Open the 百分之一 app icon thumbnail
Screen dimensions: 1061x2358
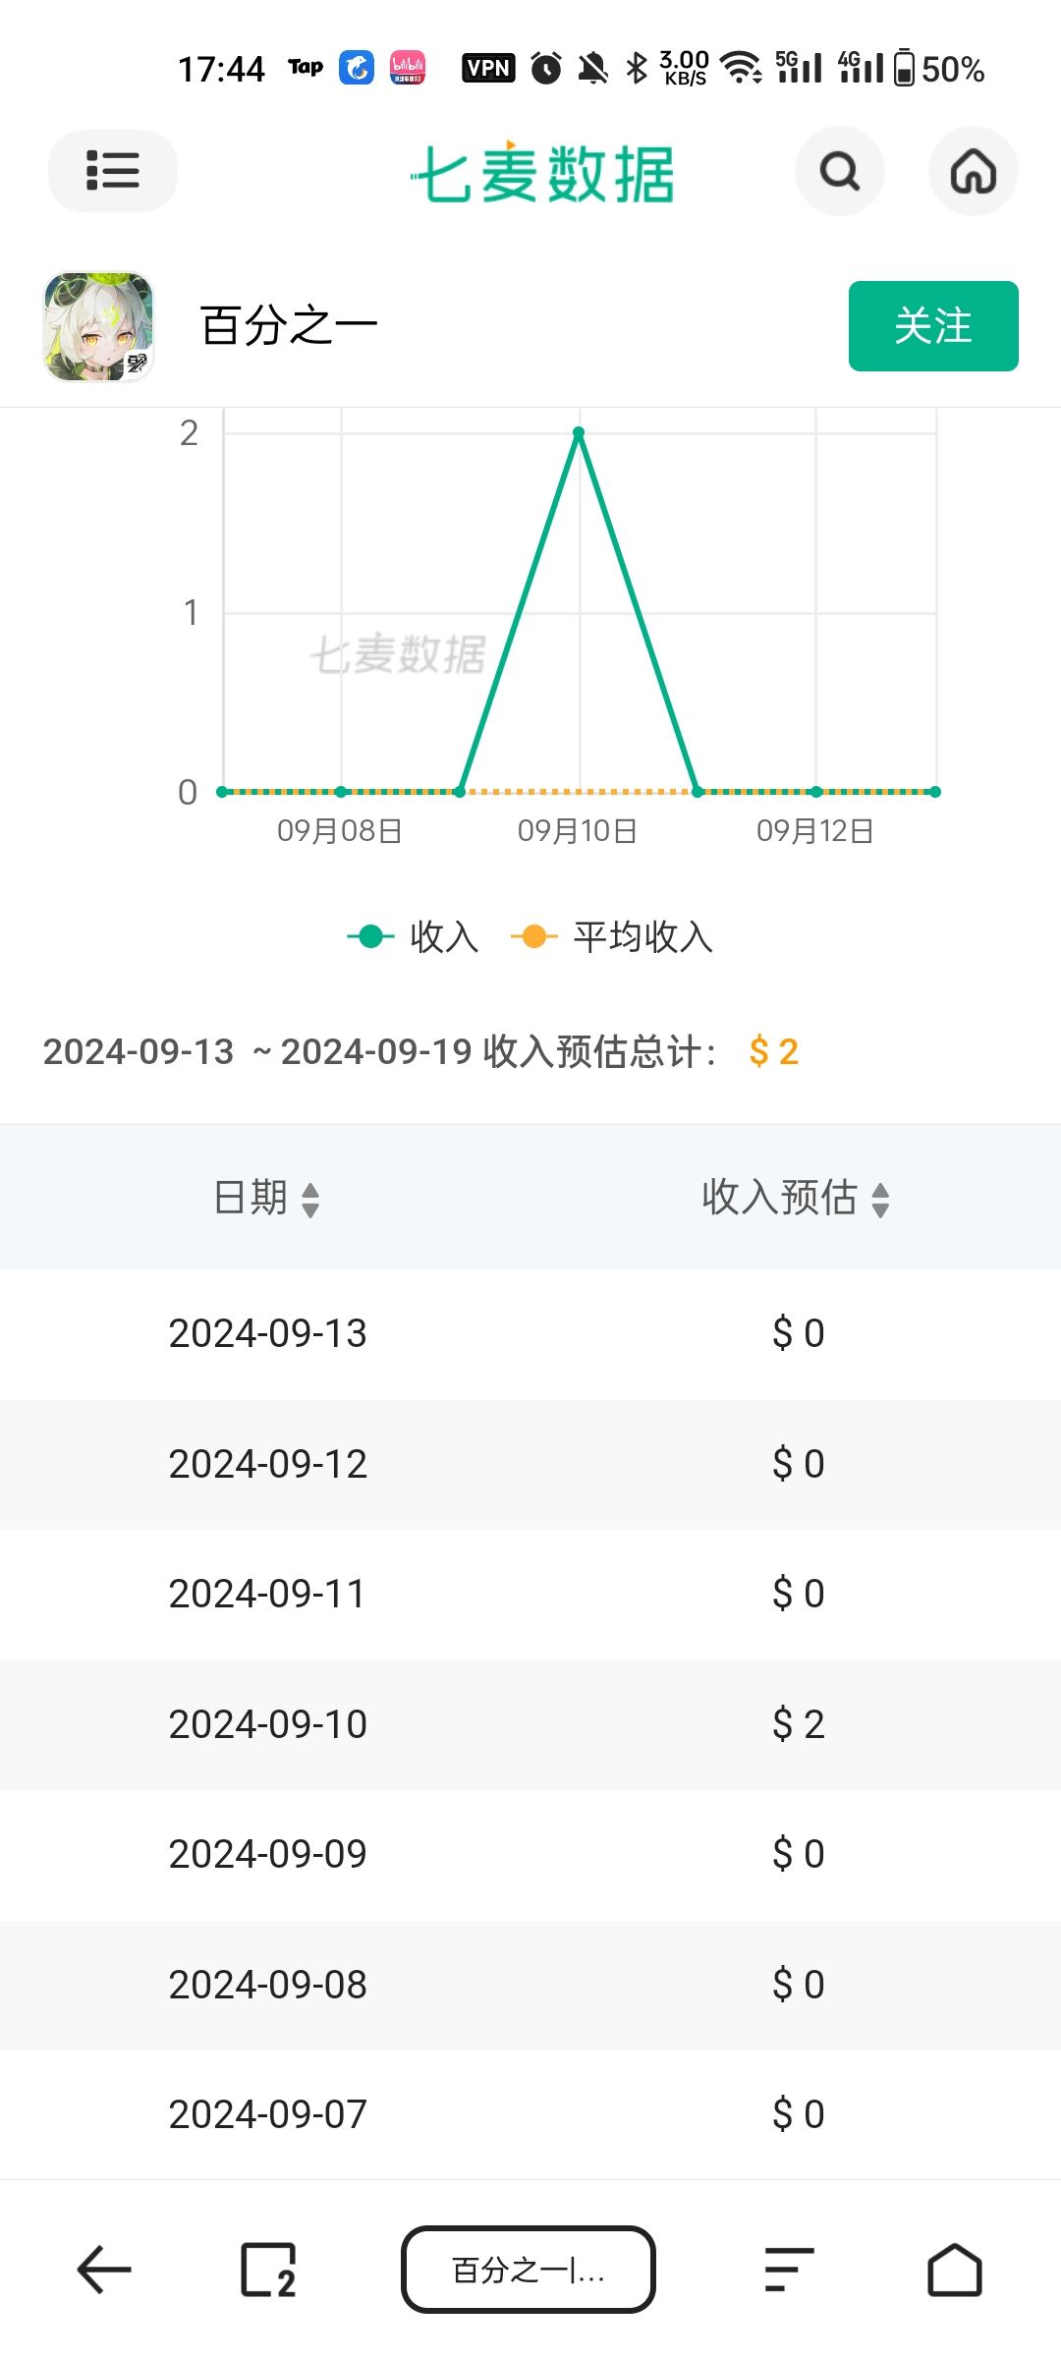(98, 326)
